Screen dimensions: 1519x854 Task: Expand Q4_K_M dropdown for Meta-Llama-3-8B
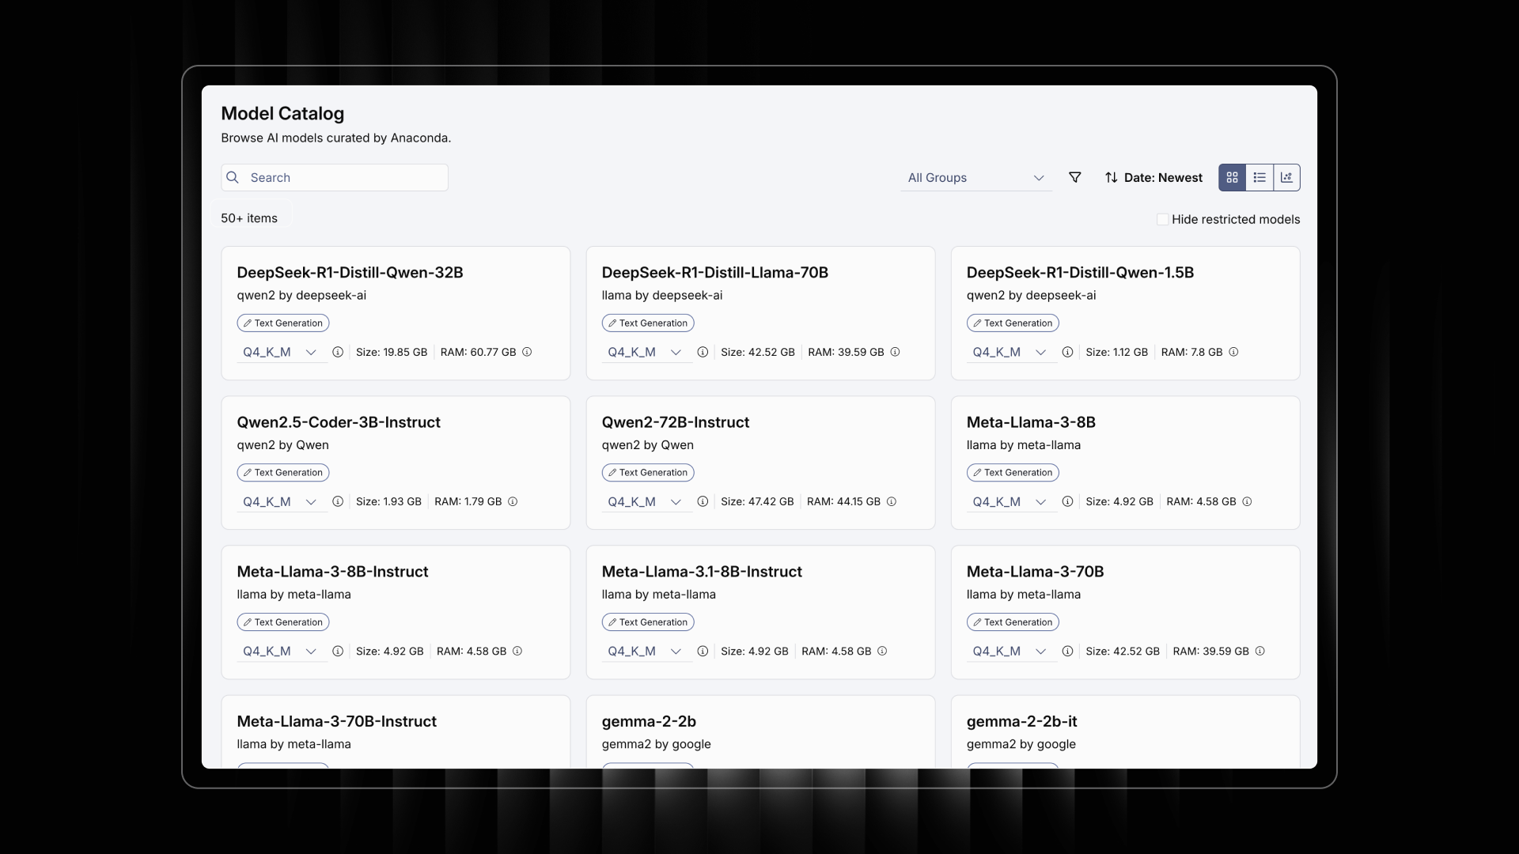click(x=1011, y=501)
